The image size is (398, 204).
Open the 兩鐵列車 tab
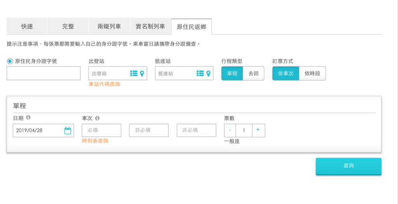click(109, 27)
